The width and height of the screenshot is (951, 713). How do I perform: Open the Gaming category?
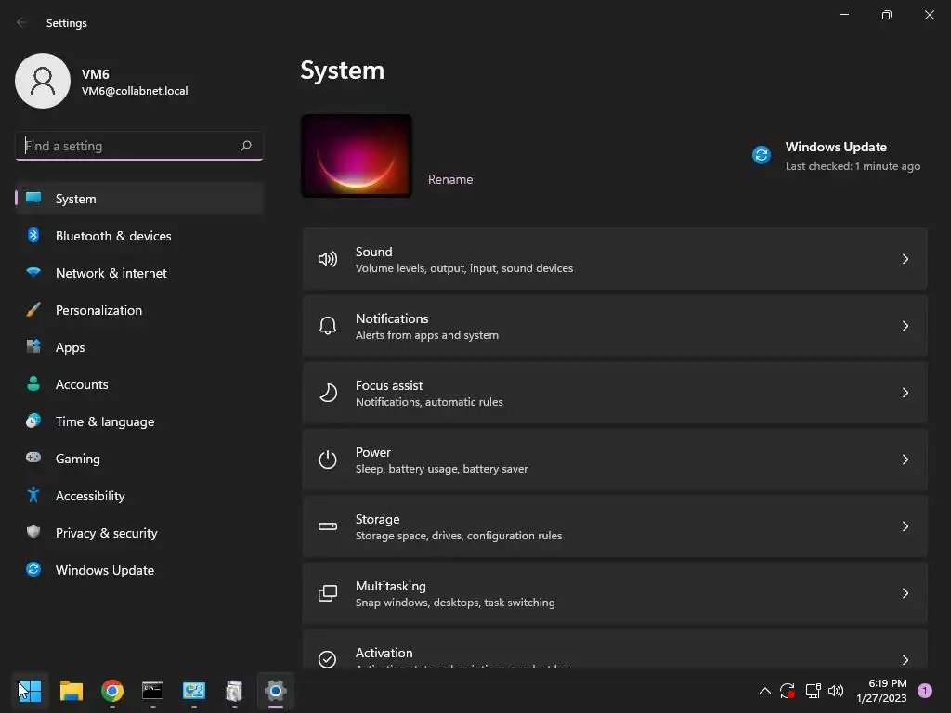139,459
